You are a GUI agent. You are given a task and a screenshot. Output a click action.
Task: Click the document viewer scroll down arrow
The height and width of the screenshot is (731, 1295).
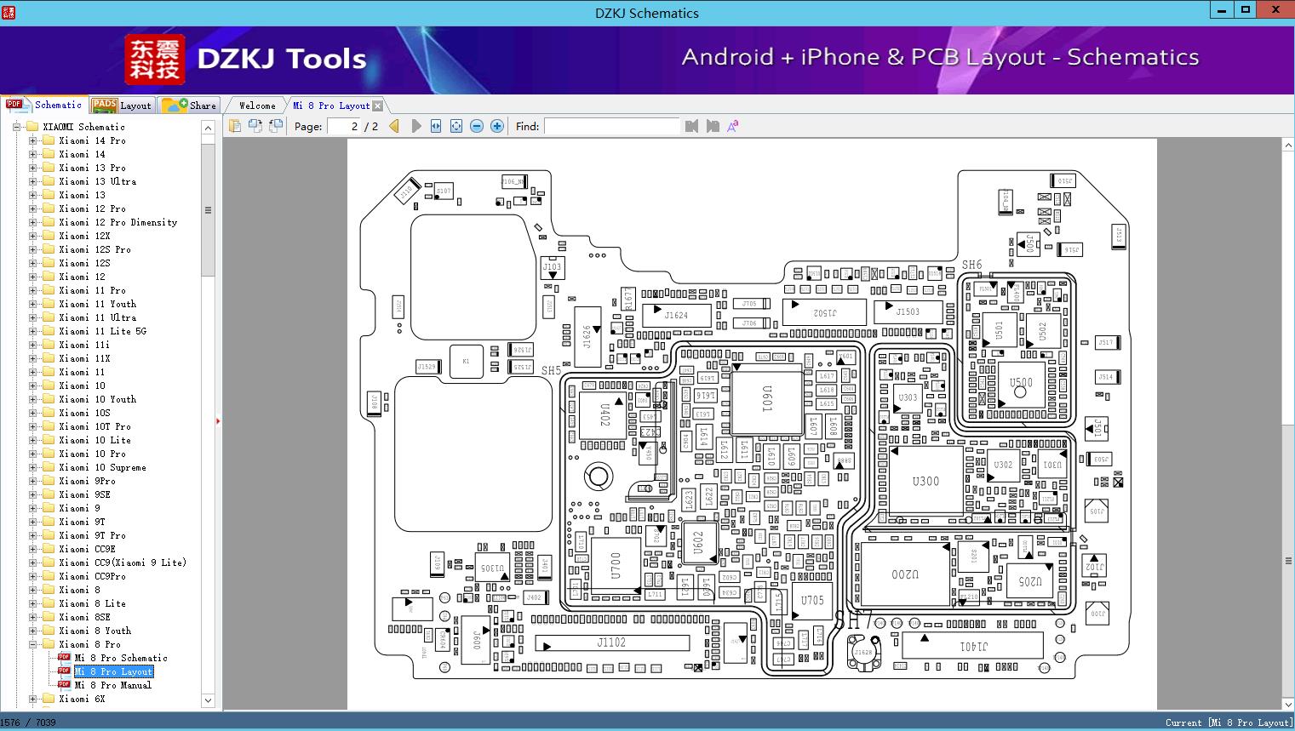1288,704
